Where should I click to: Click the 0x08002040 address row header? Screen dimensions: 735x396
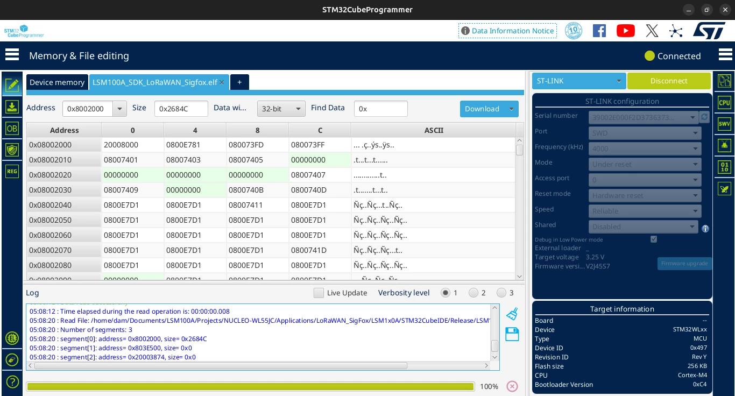tap(64, 205)
